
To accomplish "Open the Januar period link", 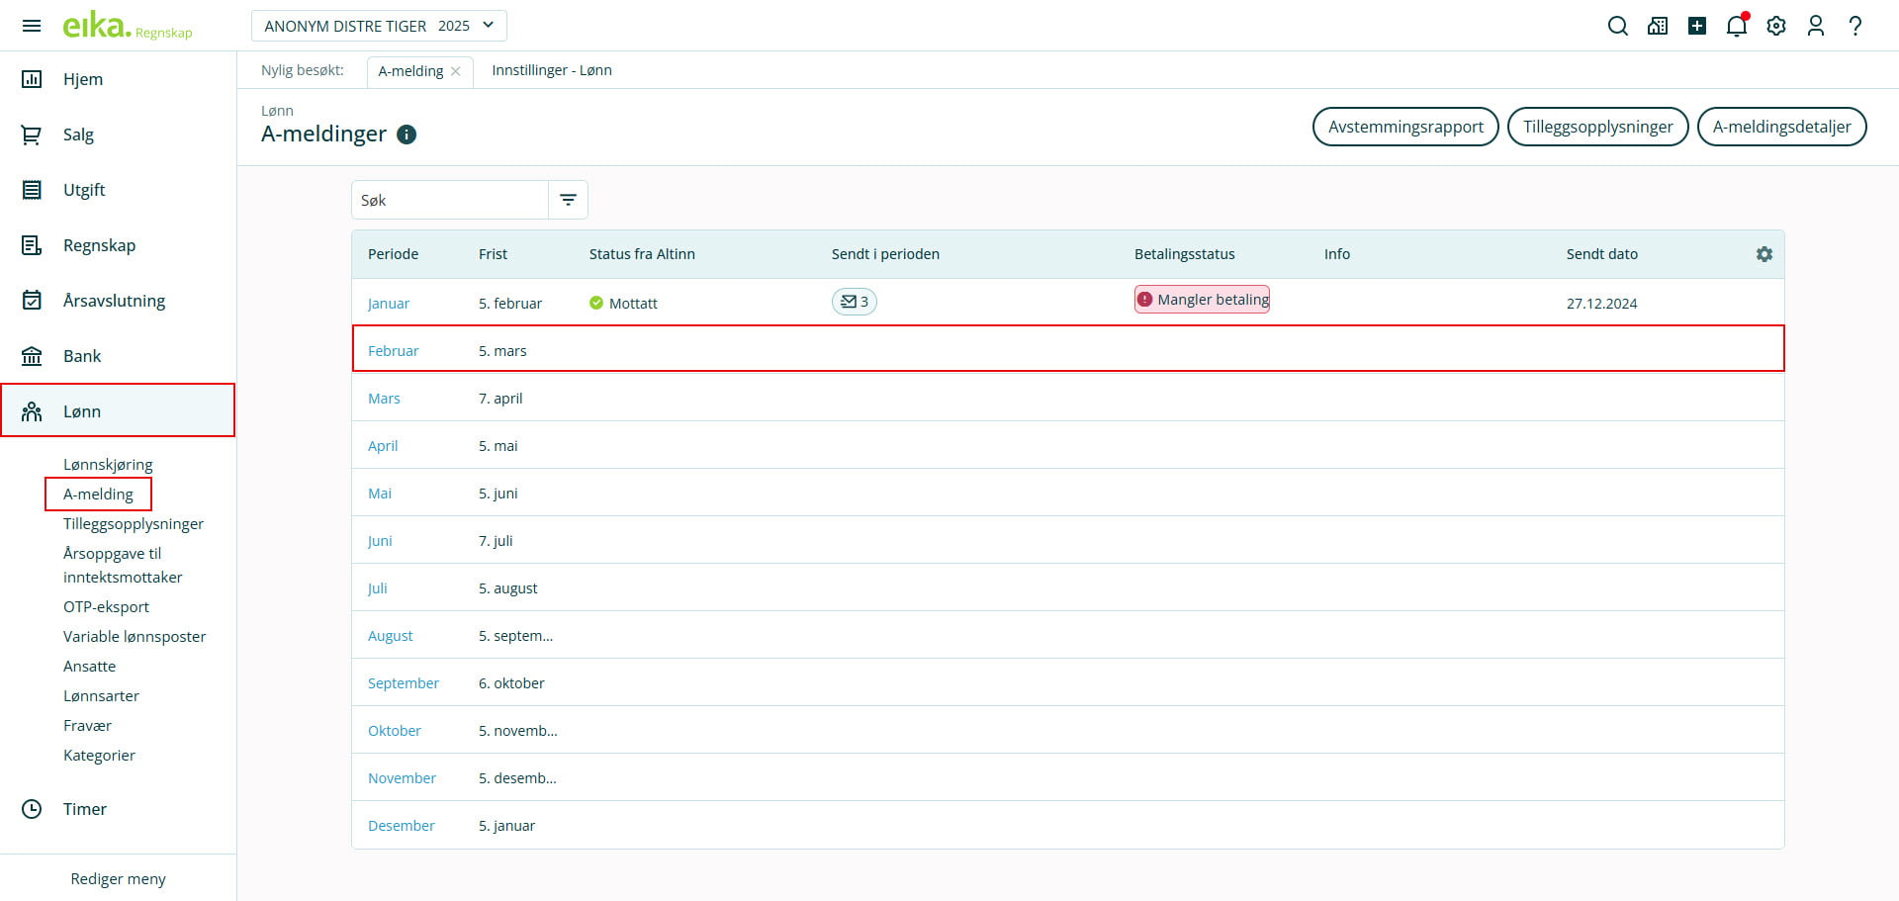I will click(389, 304).
